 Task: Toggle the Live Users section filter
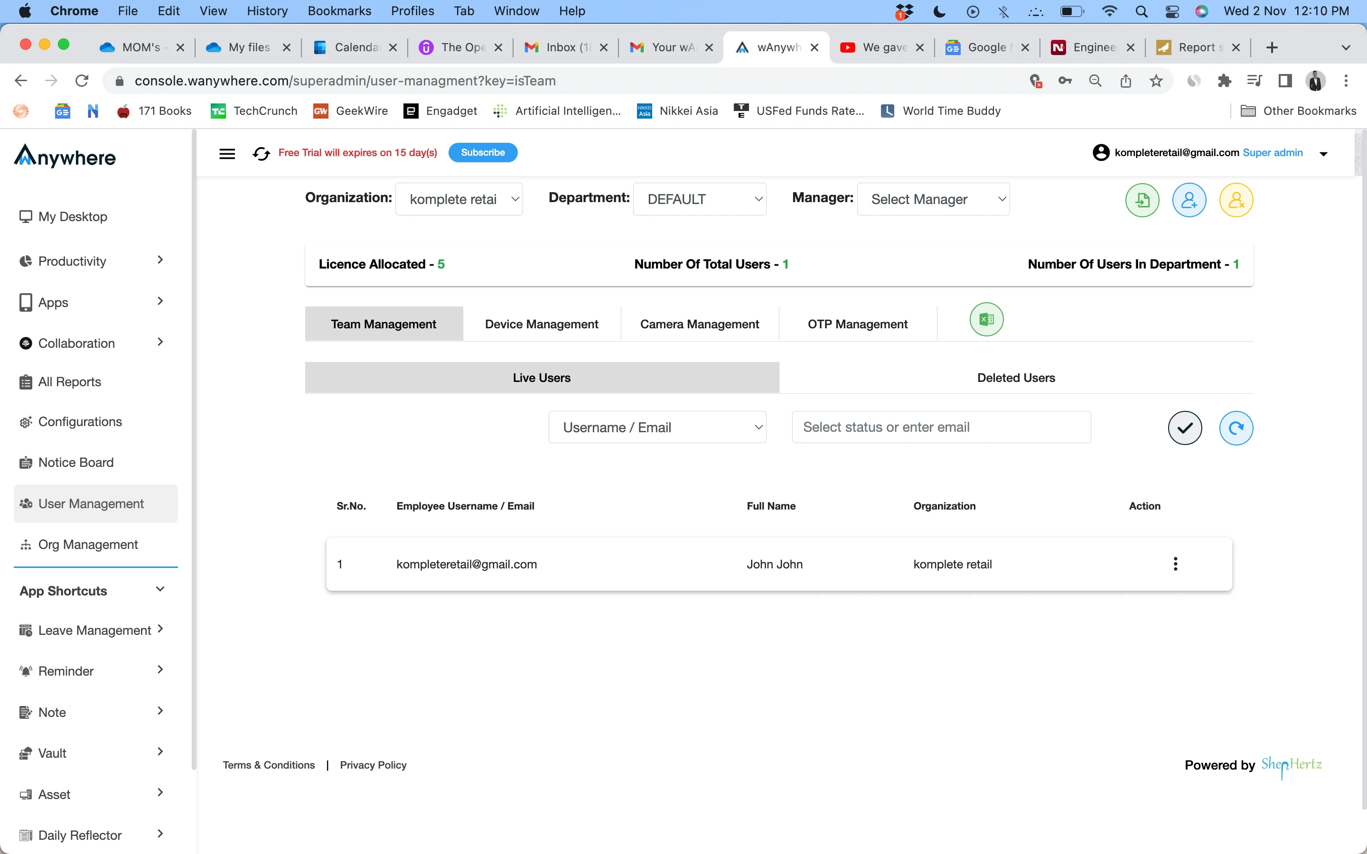coord(542,378)
